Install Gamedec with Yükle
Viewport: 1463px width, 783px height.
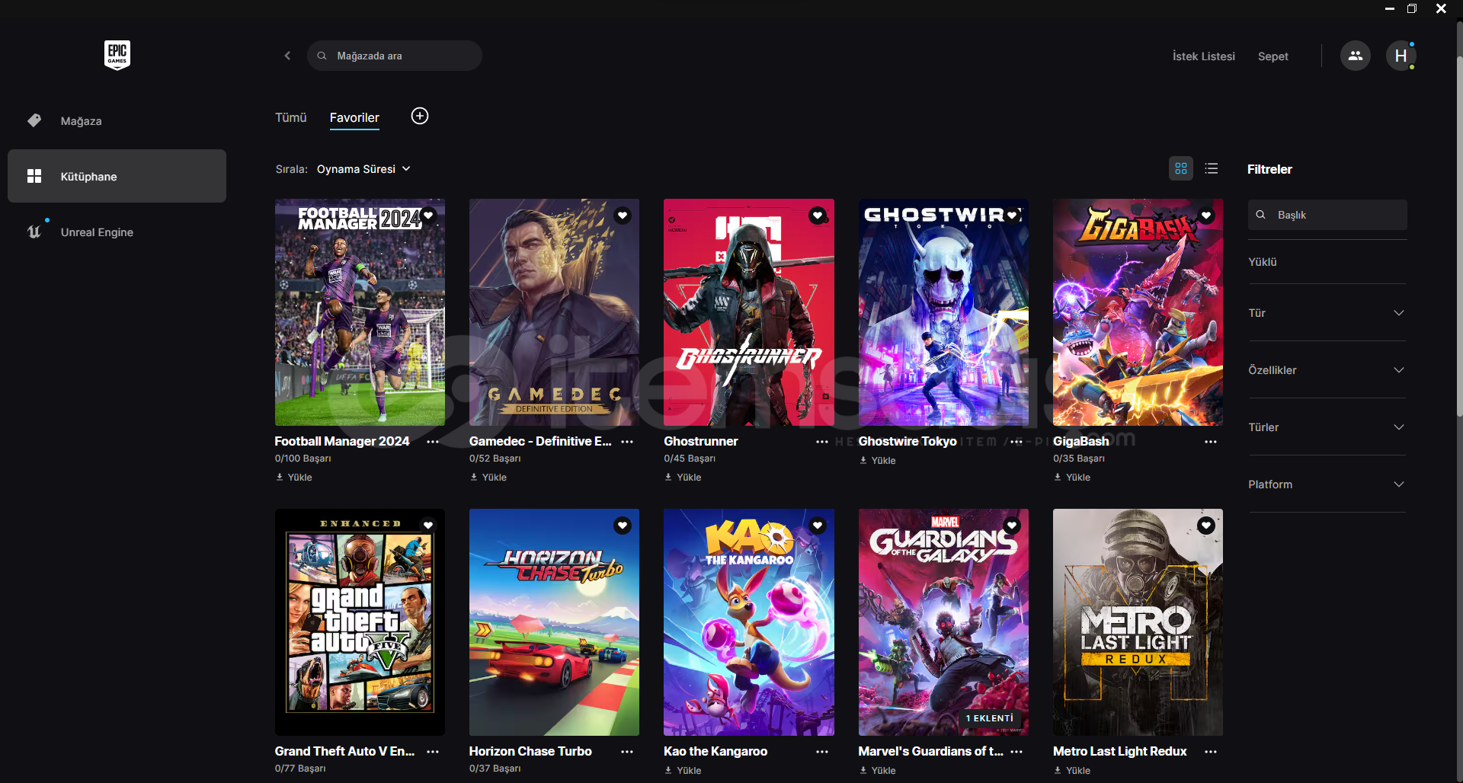pos(488,478)
